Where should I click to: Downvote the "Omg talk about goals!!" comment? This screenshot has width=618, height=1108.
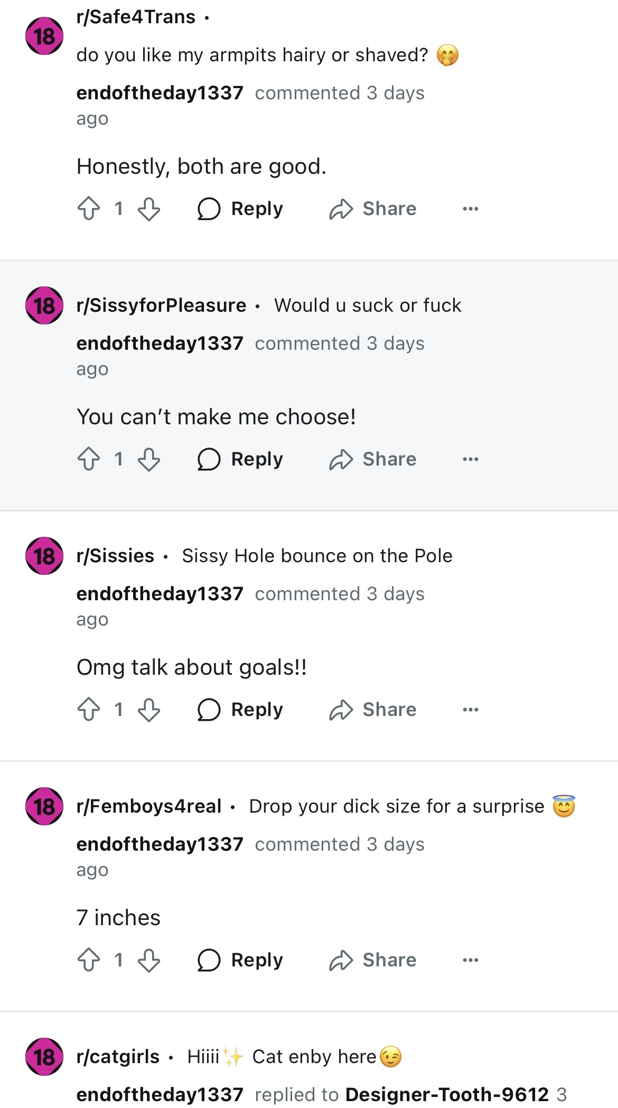click(149, 710)
